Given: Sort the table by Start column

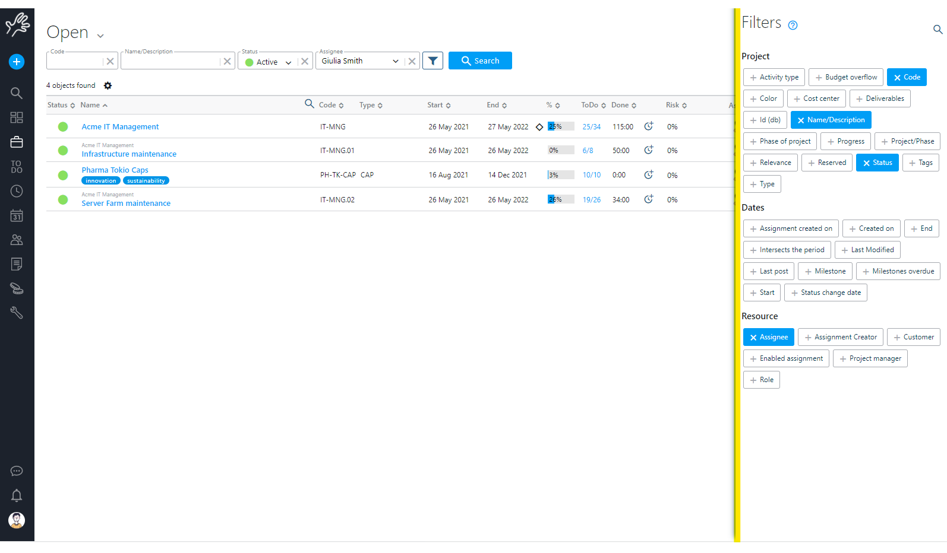Looking at the screenshot, I should (x=438, y=105).
